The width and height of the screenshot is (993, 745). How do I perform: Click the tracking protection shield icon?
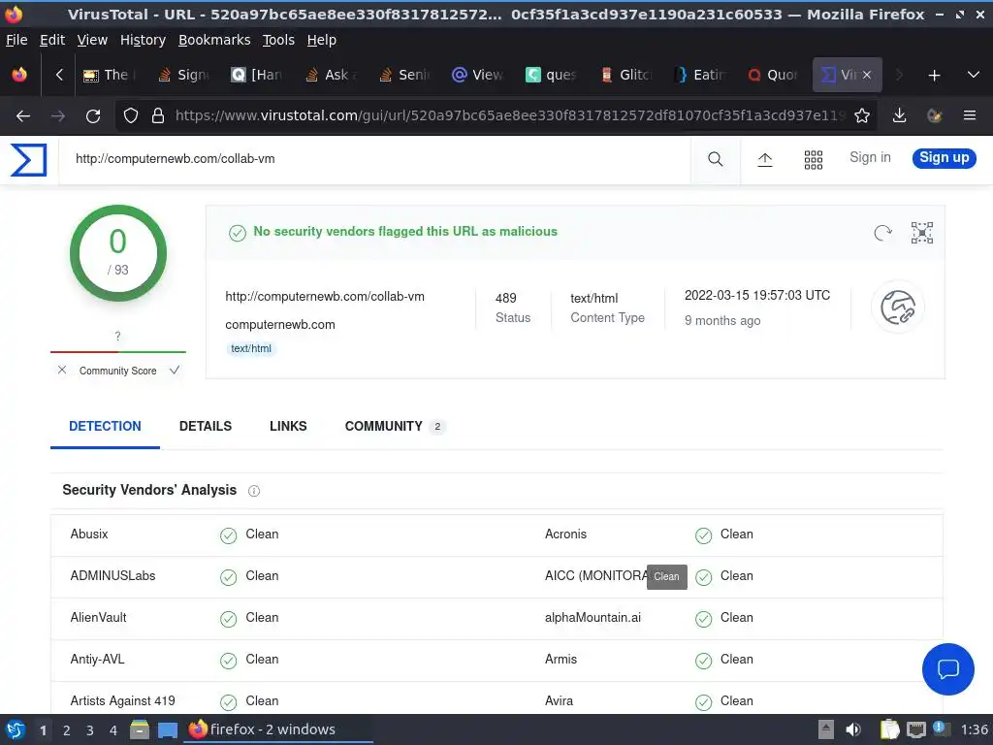131,116
